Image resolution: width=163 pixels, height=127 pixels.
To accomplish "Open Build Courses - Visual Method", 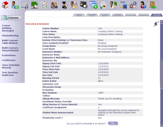I will coord(11,49).
